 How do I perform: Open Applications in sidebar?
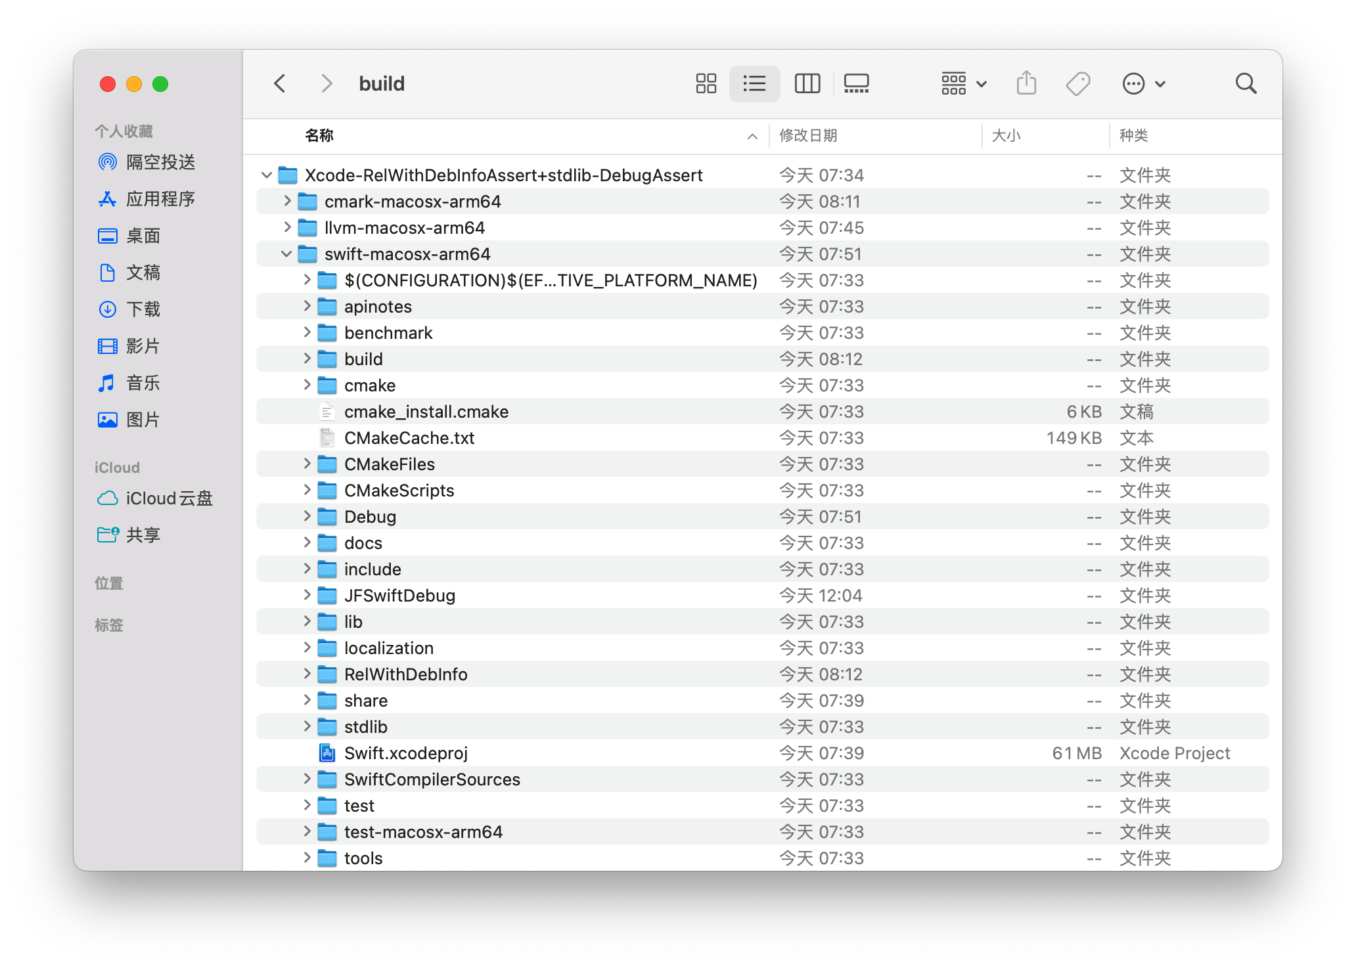click(160, 199)
